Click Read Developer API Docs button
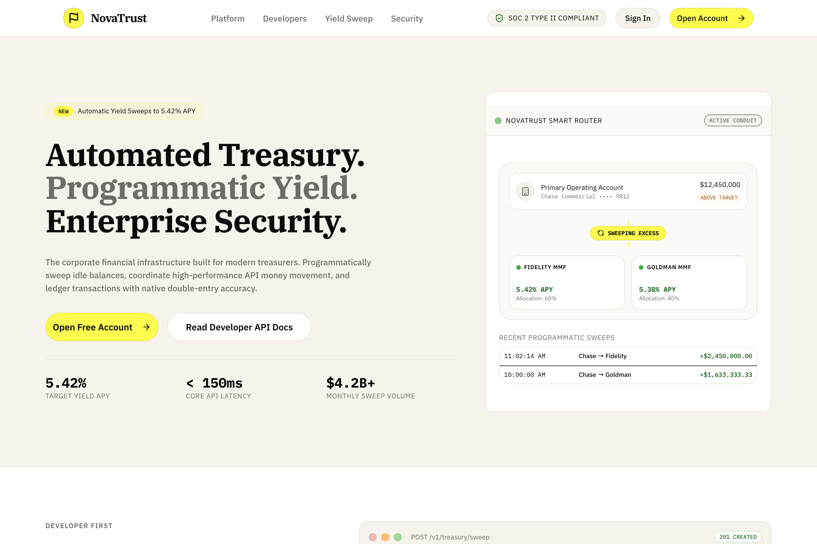 tap(239, 327)
